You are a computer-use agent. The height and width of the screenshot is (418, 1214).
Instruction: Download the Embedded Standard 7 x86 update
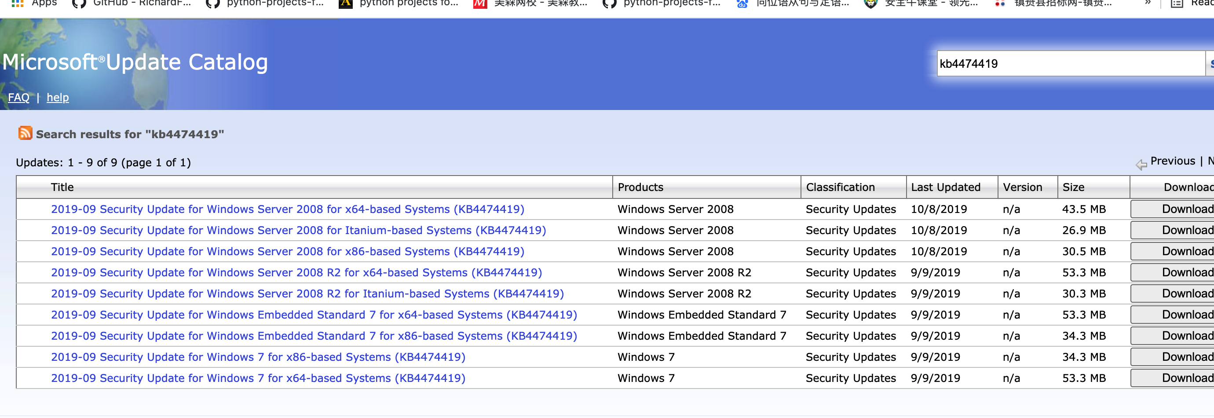click(x=1173, y=337)
